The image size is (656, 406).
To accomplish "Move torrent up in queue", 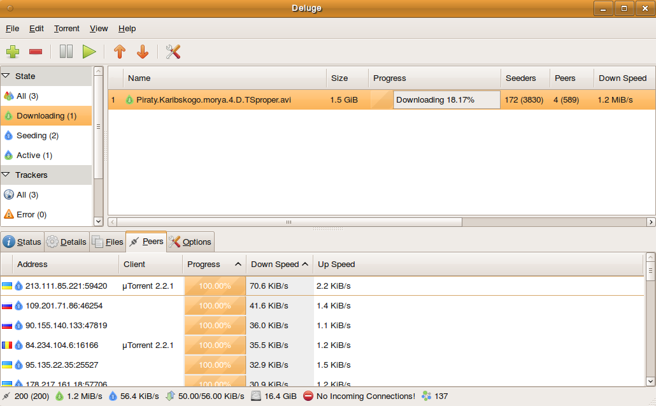I will tap(120, 52).
